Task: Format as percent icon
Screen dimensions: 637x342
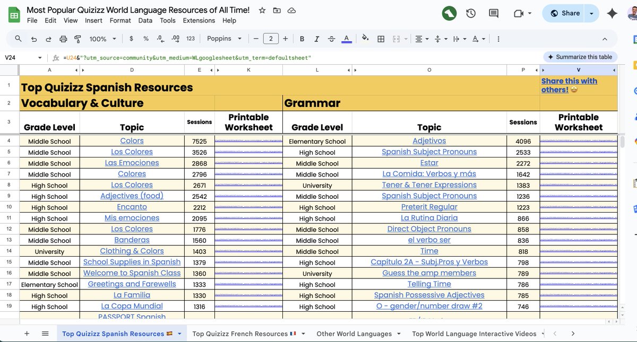Action: (146, 39)
